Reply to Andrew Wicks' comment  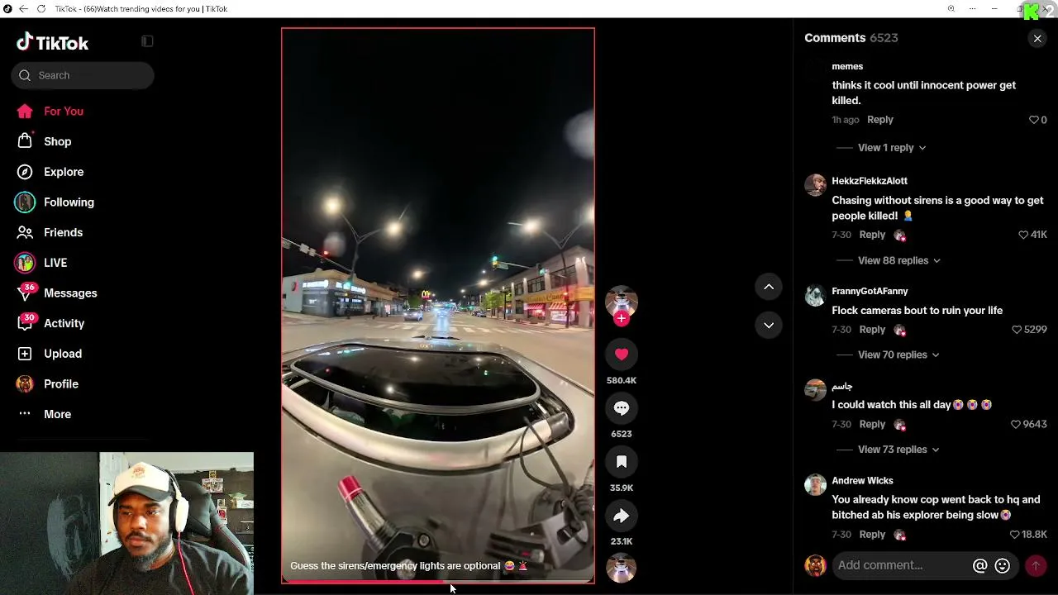(x=872, y=535)
